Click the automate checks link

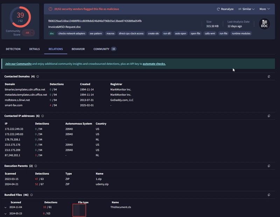pyautogui.click(x=154, y=64)
